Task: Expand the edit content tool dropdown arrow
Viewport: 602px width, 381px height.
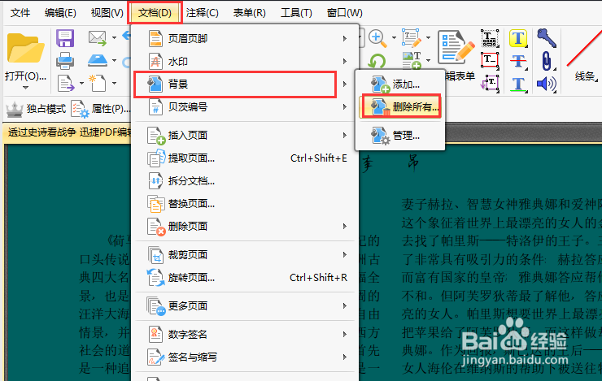Action: pos(428,38)
